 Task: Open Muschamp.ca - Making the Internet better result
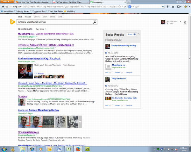pyautogui.click(x=46, y=34)
